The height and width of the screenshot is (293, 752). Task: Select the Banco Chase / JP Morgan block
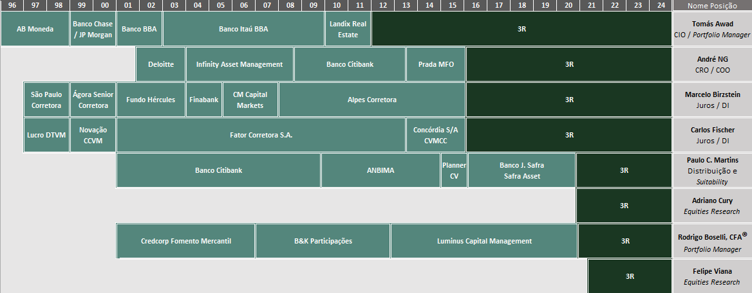93,29
